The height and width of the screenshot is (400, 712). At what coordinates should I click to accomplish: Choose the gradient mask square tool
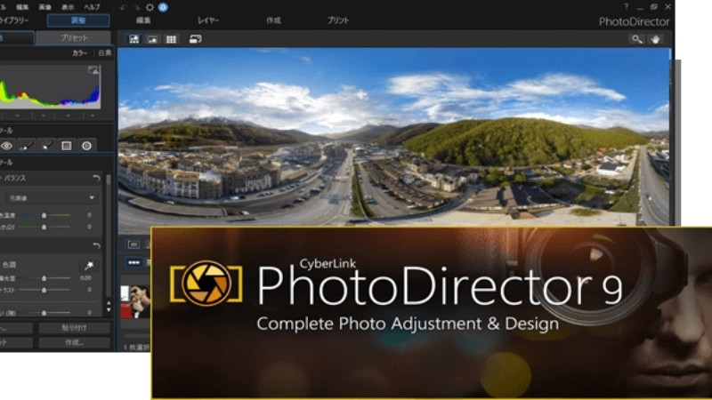tap(68, 145)
